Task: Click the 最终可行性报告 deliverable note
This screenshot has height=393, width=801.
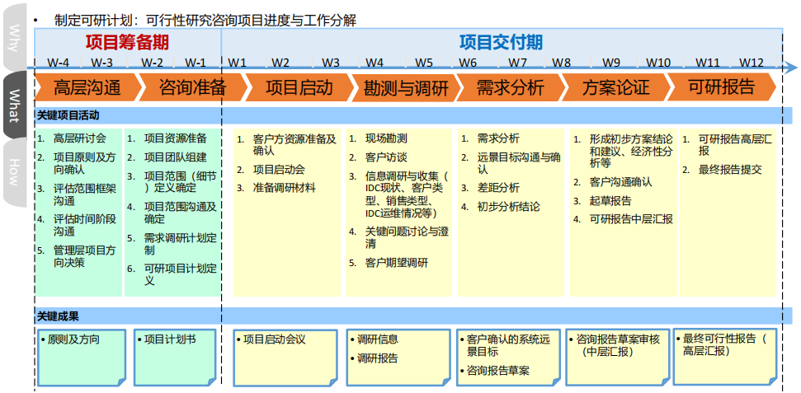Action: point(724,356)
